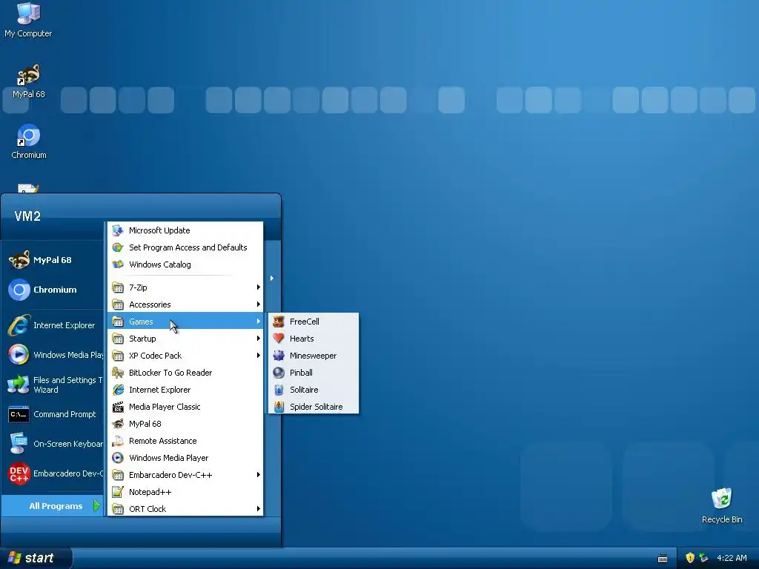Launch Hearts via its heart icon
Image resolution: width=759 pixels, height=569 pixels.
pyautogui.click(x=279, y=339)
